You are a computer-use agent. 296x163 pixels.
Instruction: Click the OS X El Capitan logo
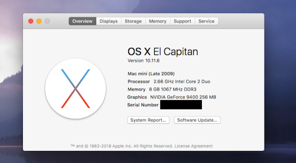(x=75, y=89)
